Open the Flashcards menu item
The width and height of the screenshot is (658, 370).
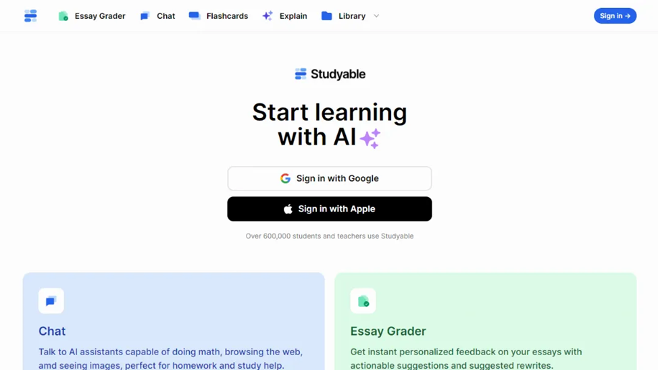click(218, 16)
